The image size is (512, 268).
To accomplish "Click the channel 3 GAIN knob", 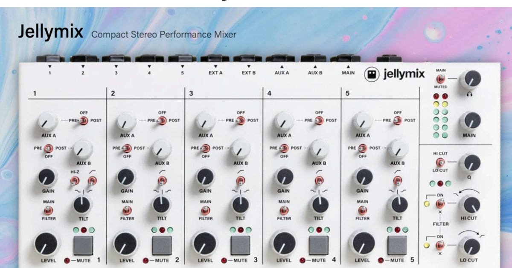I will point(205,177).
